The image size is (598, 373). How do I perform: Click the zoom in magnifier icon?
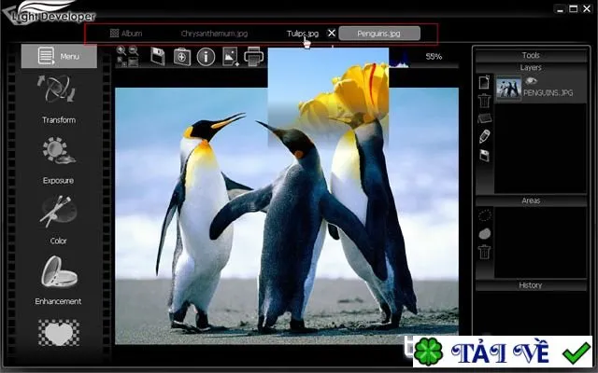(x=121, y=50)
